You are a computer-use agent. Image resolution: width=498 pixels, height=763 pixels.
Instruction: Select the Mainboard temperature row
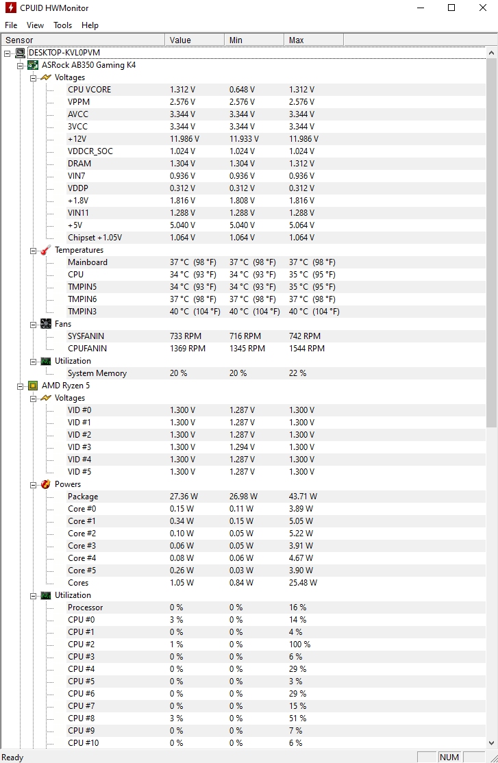click(277, 262)
